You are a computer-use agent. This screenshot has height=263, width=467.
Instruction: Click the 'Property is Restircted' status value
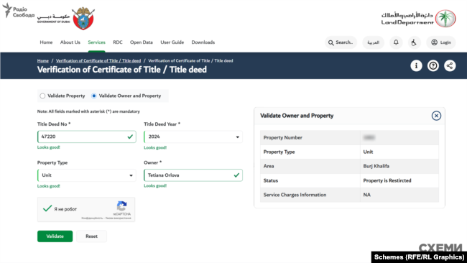point(387,180)
